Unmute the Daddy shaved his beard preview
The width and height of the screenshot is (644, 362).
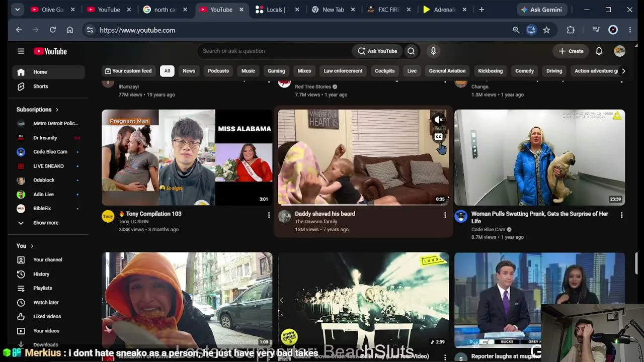coord(439,120)
